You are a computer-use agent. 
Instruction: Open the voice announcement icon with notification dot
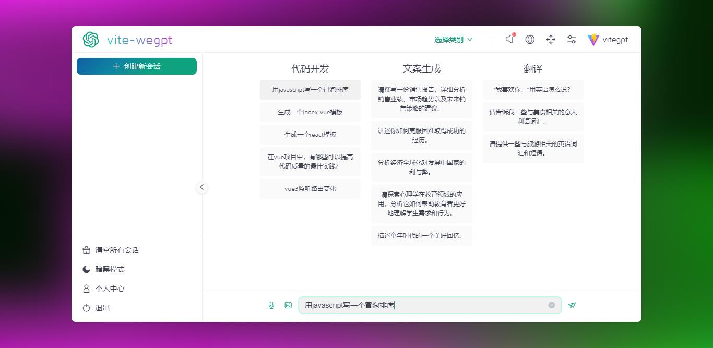coord(509,39)
